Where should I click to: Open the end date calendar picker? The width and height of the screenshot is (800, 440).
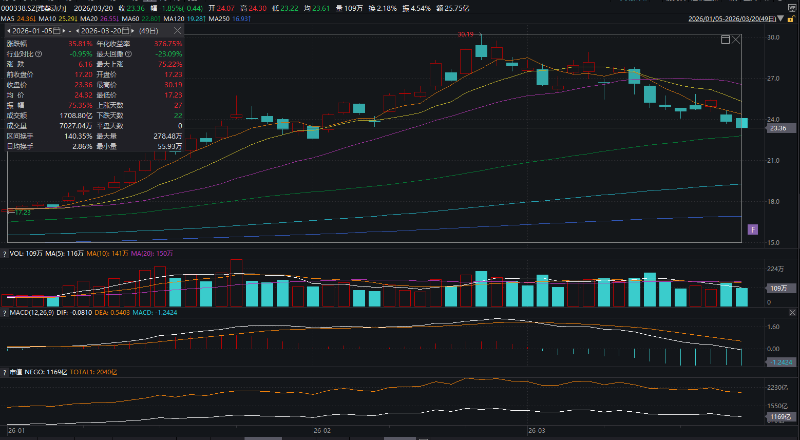126,31
